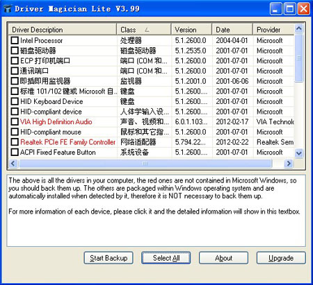Tick the HID Keyboard Device checkbox
Screen dimensions: 313x285
tap(15, 101)
